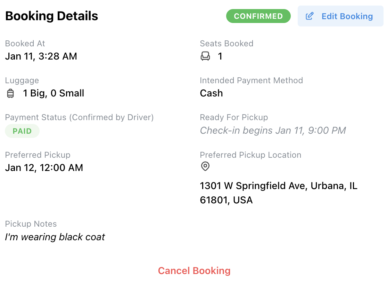
Task: Click the Payment Status section label
Action: 79,117
